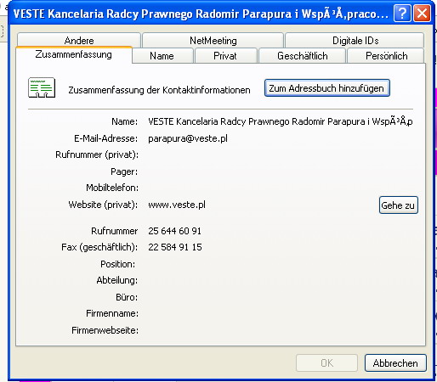The width and height of the screenshot is (437, 382).
Task: Click the Rufnummer value 25 644 60 91
Action: point(174,231)
